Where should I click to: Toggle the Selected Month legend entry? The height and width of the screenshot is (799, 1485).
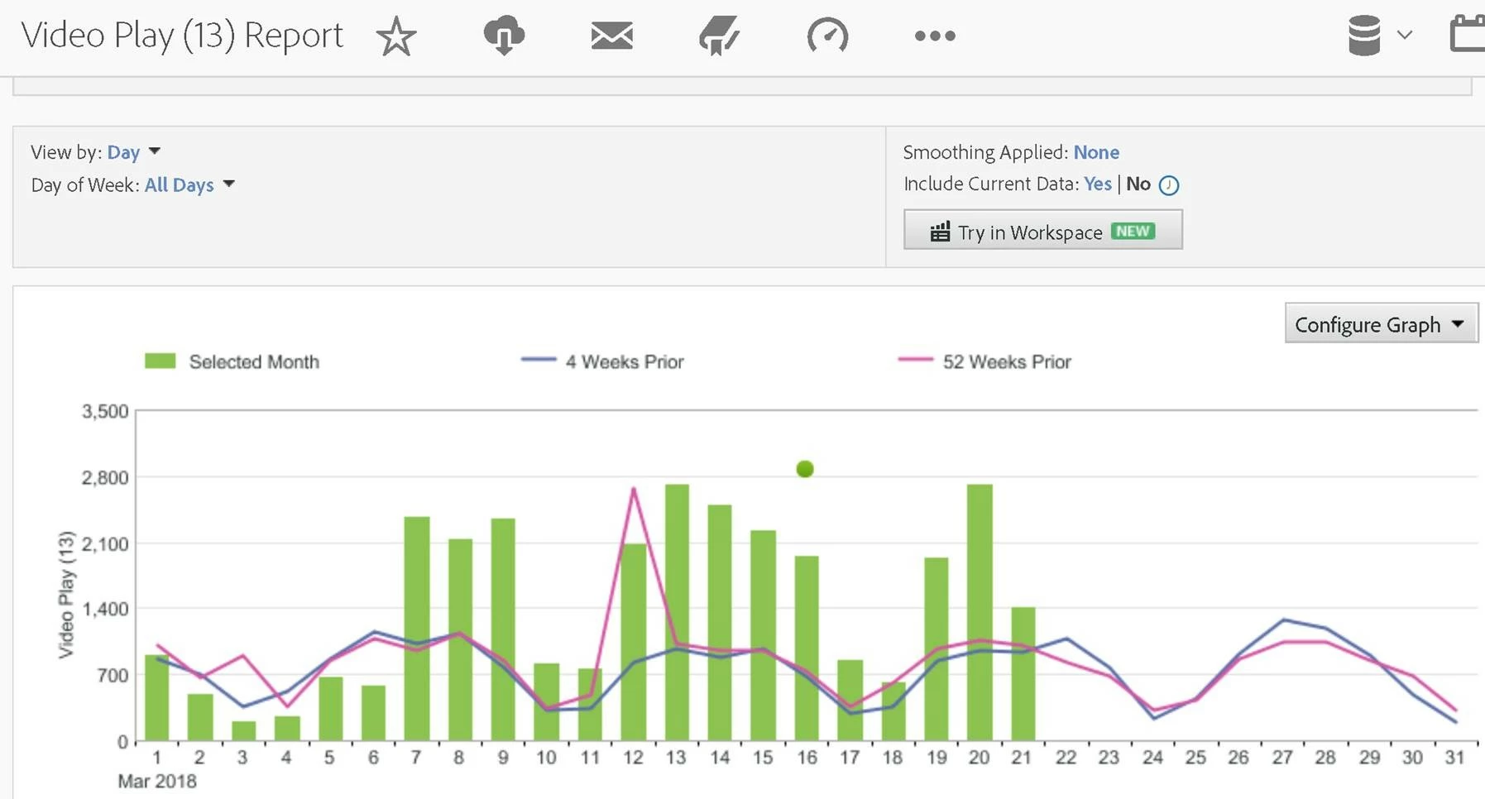tap(232, 361)
